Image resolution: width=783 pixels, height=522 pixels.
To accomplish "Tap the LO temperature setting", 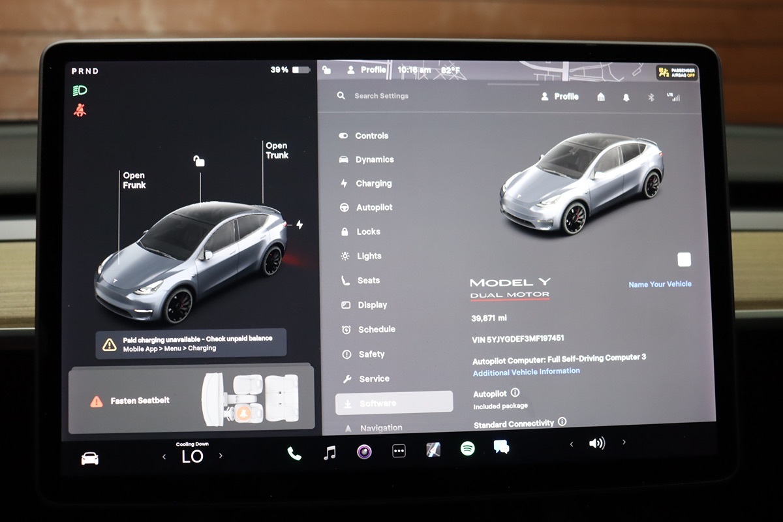I will click(x=192, y=456).
